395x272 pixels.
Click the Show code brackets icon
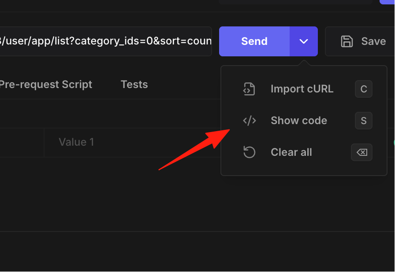click(x=250, y=121)
